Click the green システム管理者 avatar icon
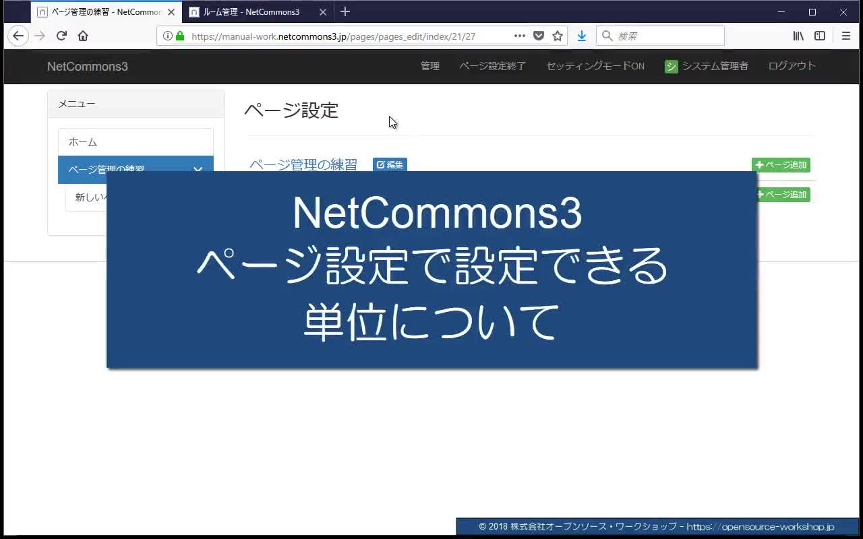Image resolution: width=863 pixels, height=539 pixels. tap(671, 66)
